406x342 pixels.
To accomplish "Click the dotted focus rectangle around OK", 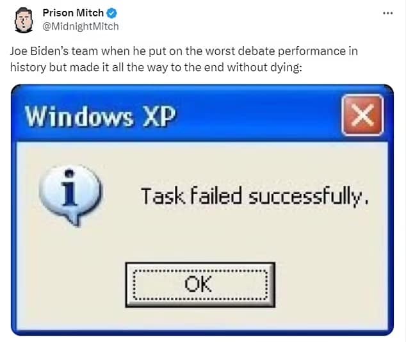I will (x=200, y=285).
